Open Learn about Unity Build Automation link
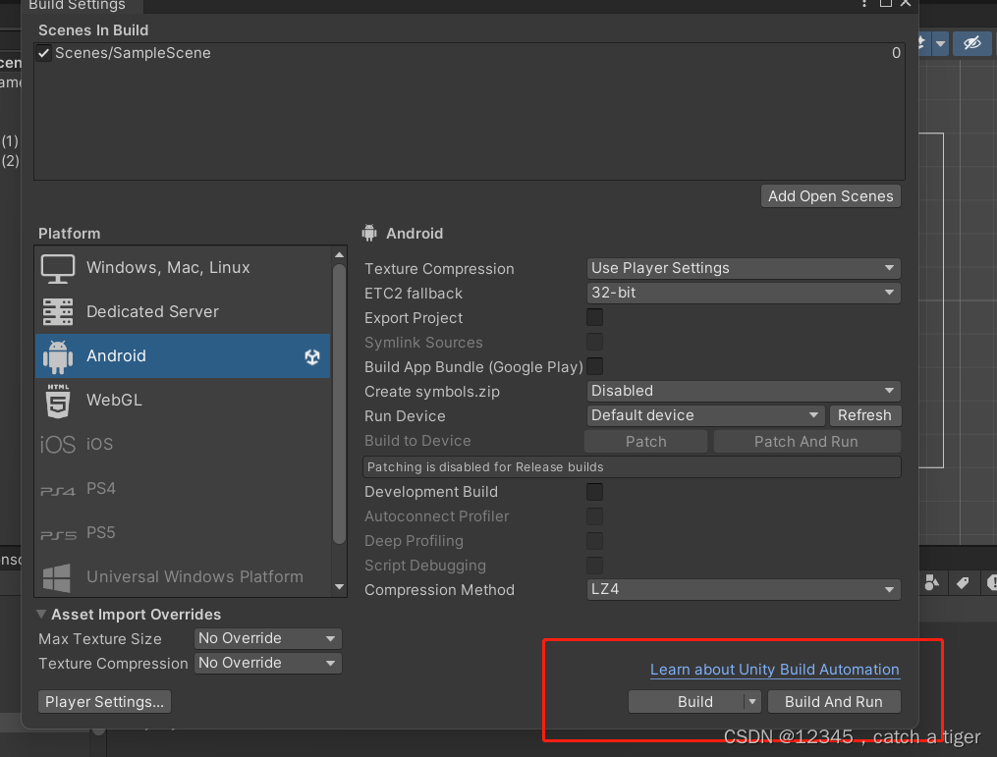The image size is (997, 757). click(774, 670)
